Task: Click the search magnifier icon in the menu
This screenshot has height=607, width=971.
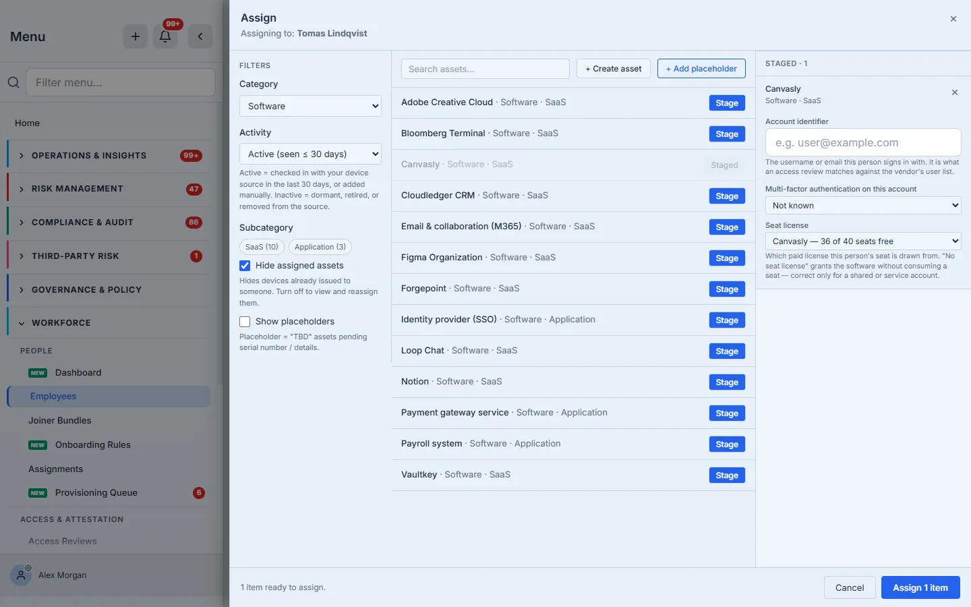Action: point(13,82)
